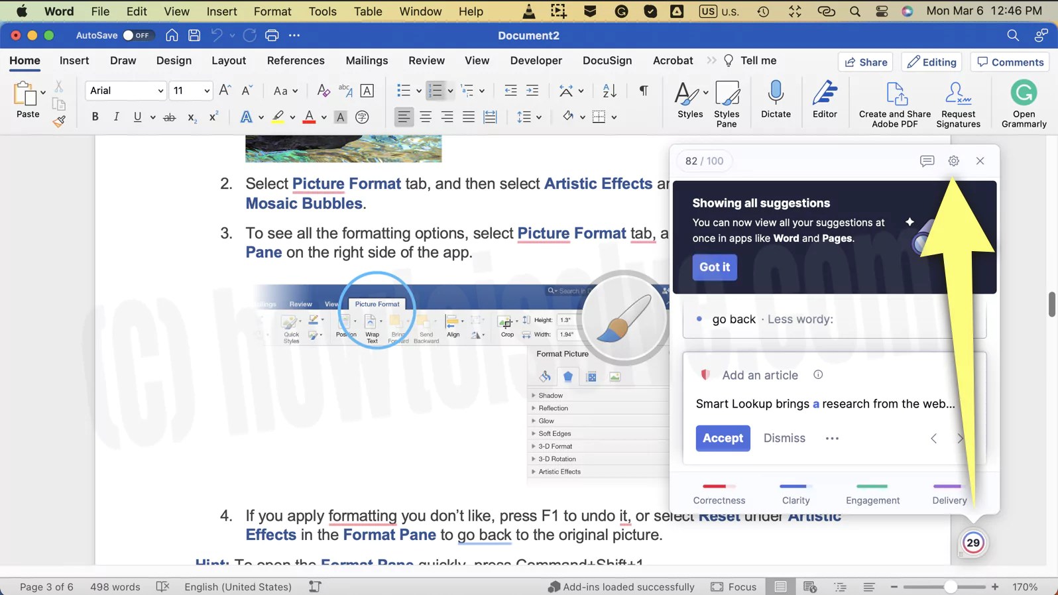Toggle left text alignment
1058x595 pixels.
[x=403, y=117]
